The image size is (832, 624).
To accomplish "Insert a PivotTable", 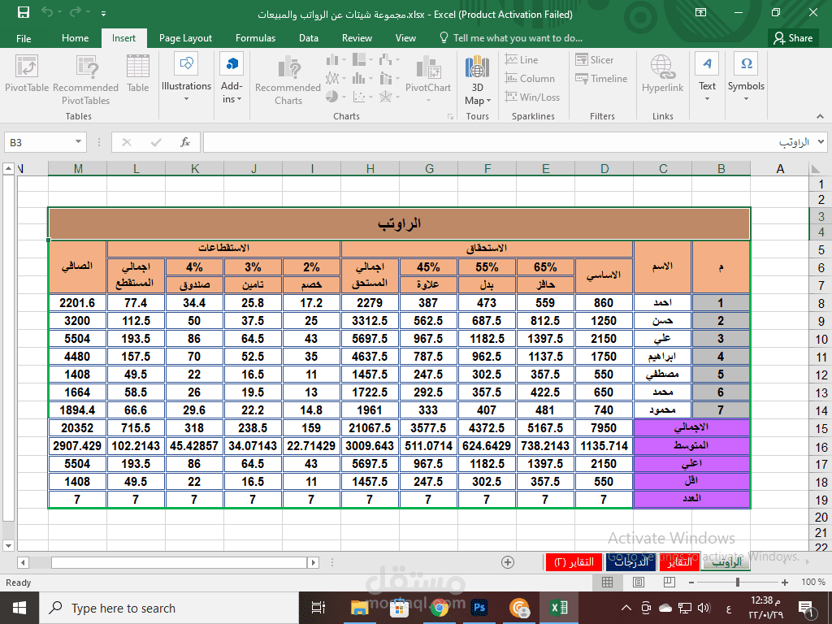I will point(27,74).
